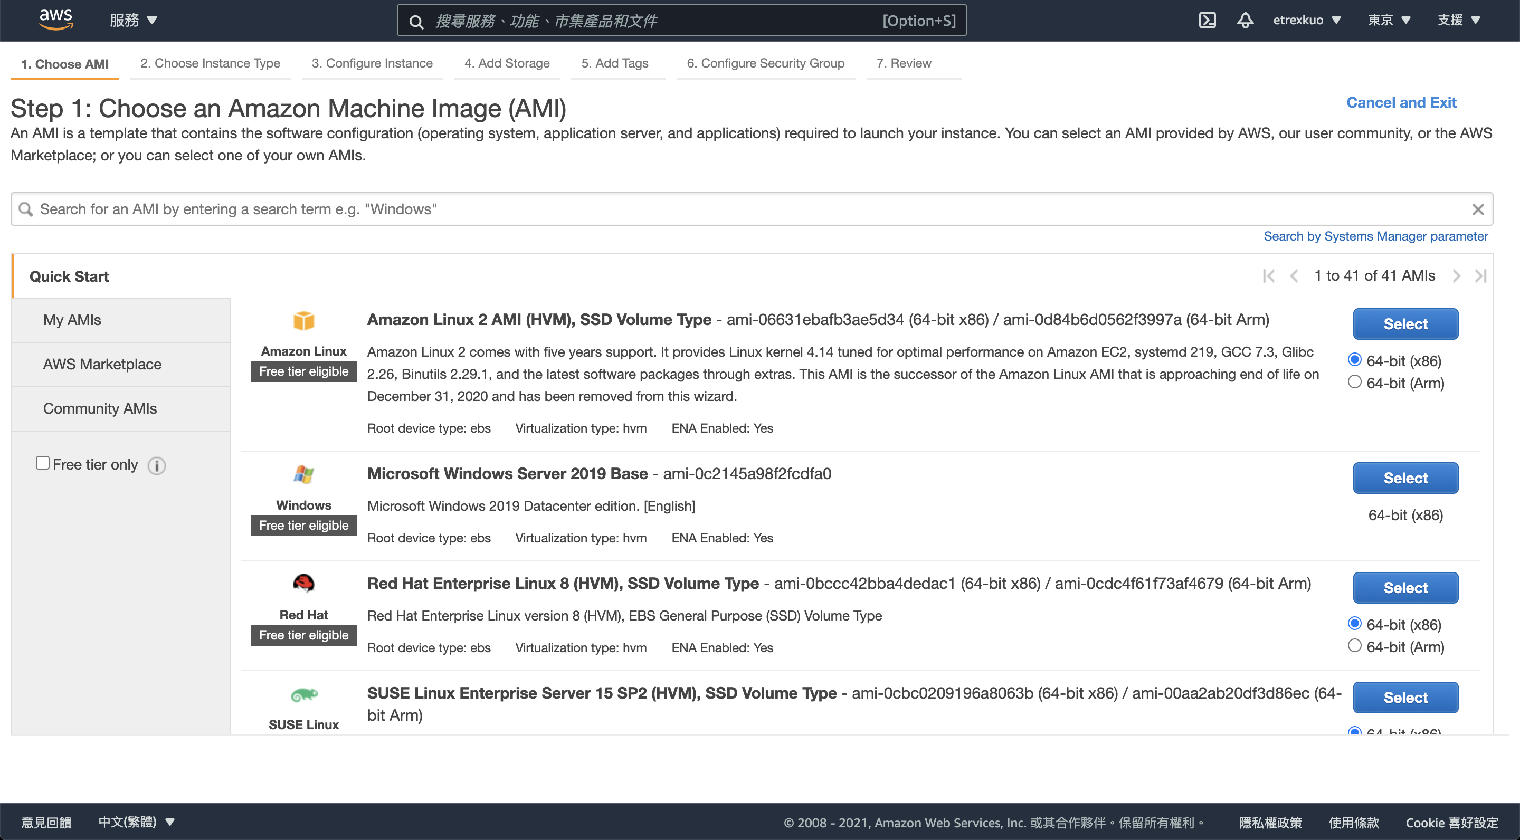The height and width of the screenshot is (840, 1520).
Task: Click the Amazon Linux 2 AMI title
Action: tap(539, 320)
